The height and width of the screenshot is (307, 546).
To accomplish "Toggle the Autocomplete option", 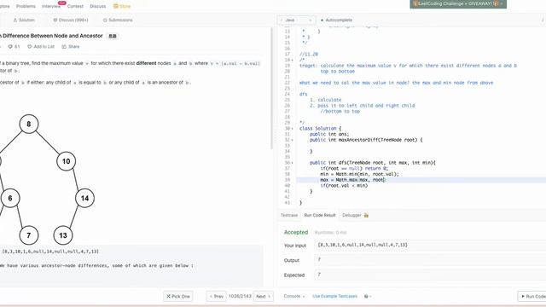I will coord(336,20).
